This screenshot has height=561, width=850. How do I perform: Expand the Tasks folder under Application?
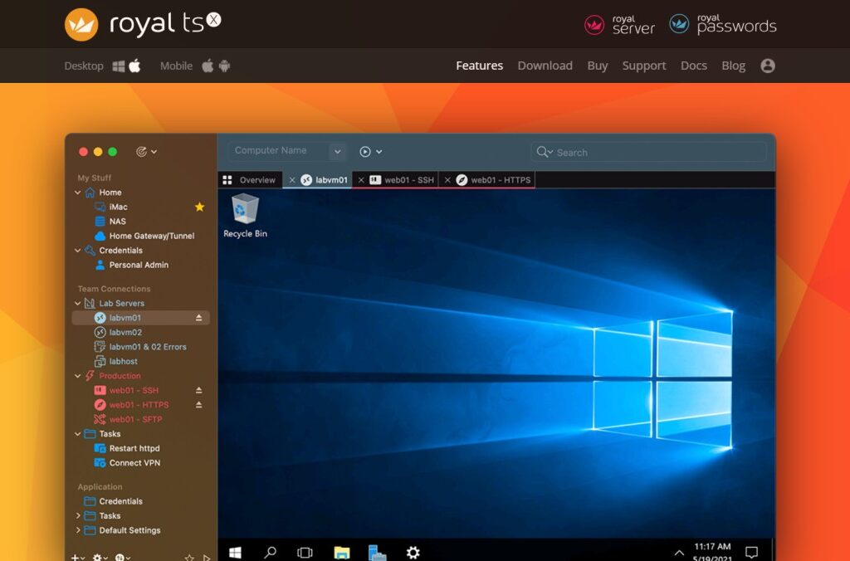pyautogui.click(x=77, y=516)
